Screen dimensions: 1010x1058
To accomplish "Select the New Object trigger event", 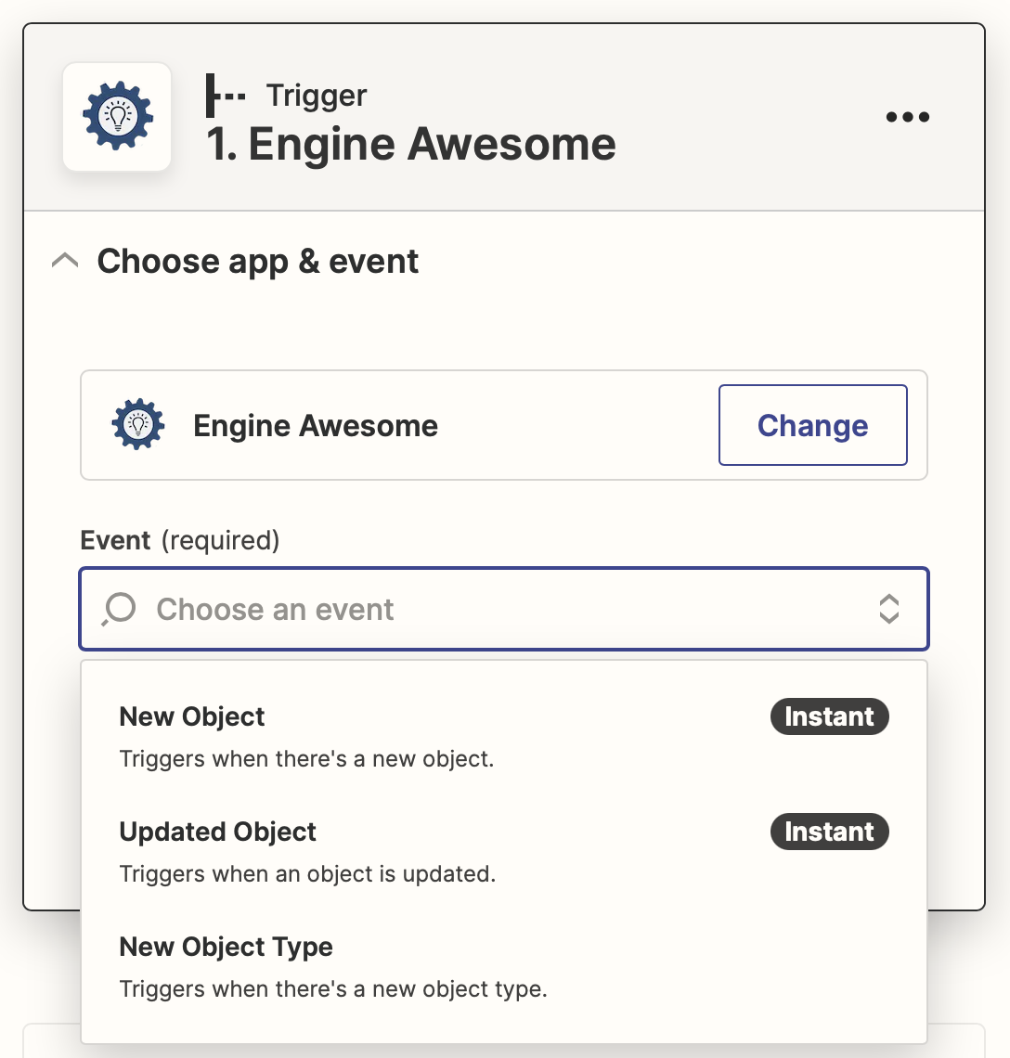I will (191, 716).
